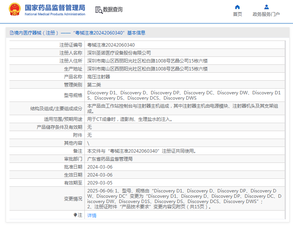Select registration number 粤械注准20242060340 cell

[x=111, y=45]
